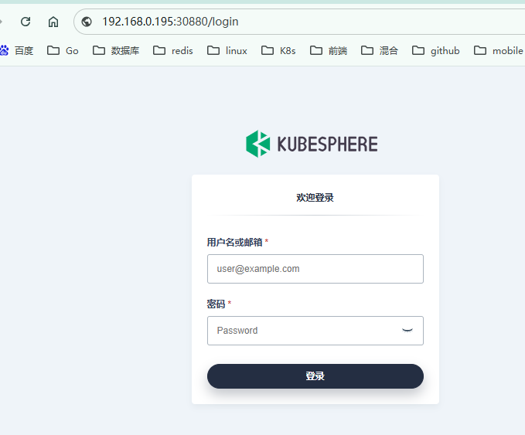The height and width of the screenshot is (435, 525).
Task: Click the 登录 button
Action: [315, 376]
